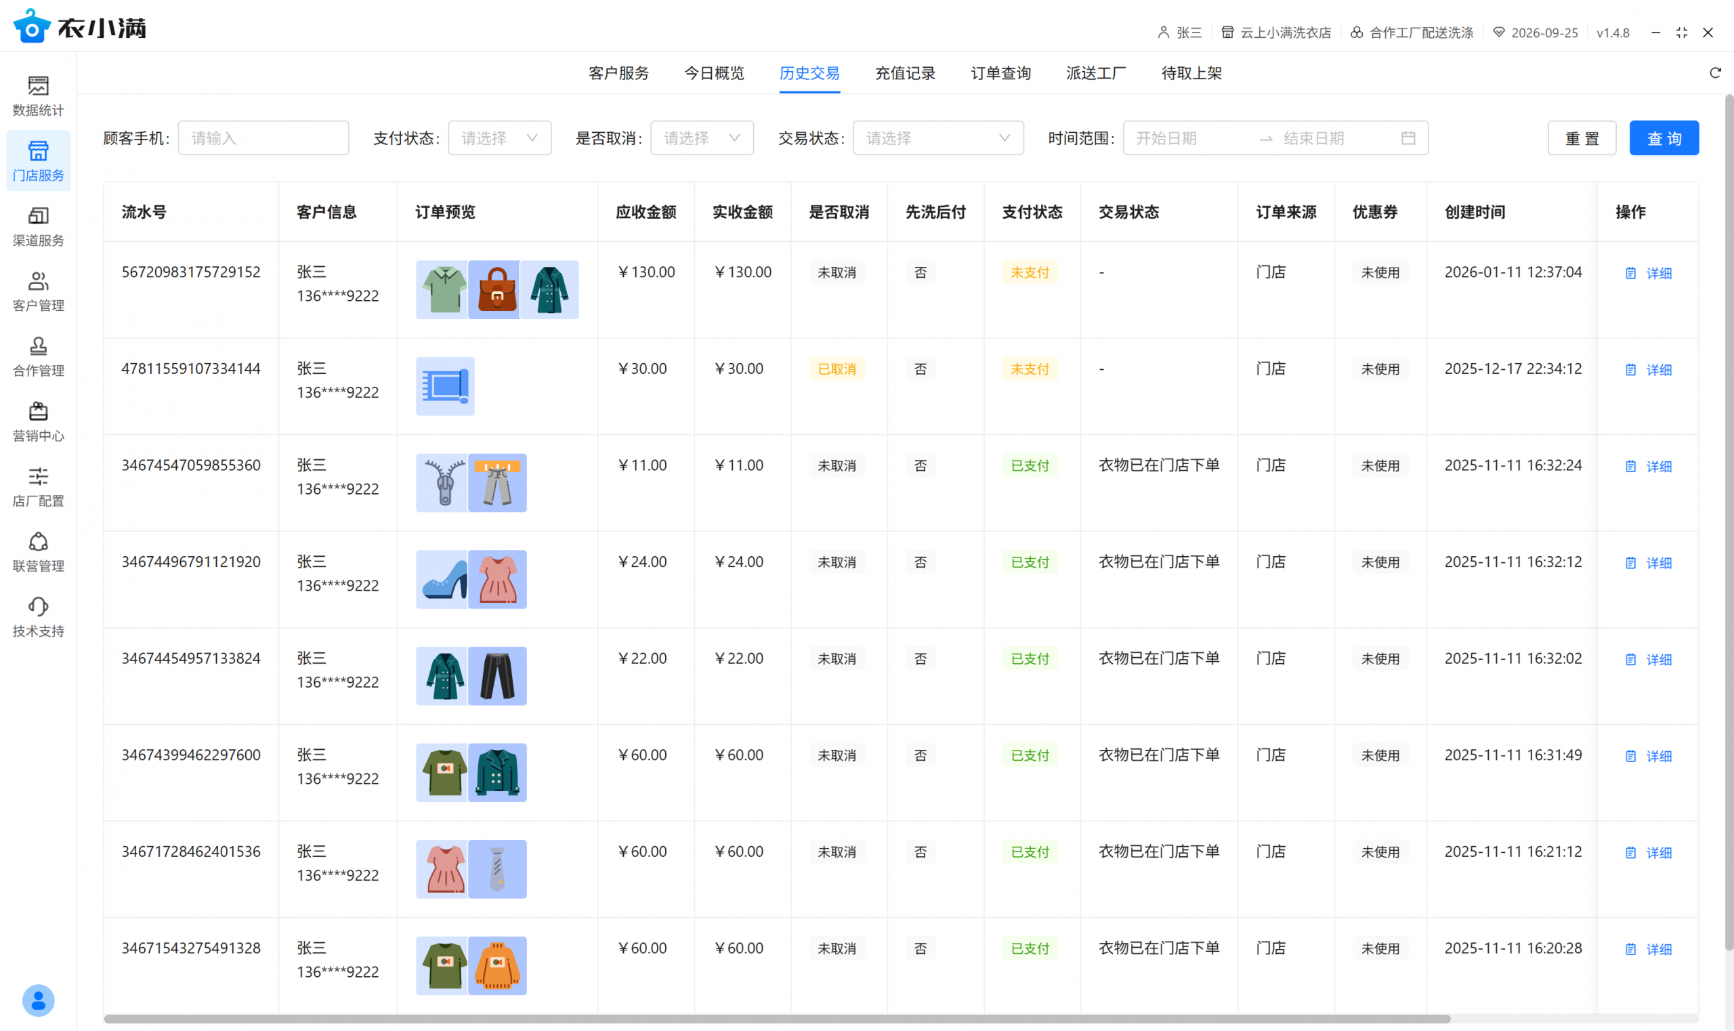The height and width of the screenshot is (1031, 1734).
Task: Click the user avatar at bottom left
Action: [x=38, y=1000]
